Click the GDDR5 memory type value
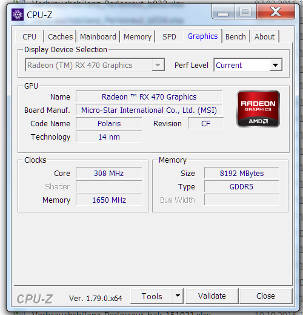Viewport: 303px width, 315px height. [242, 187]
